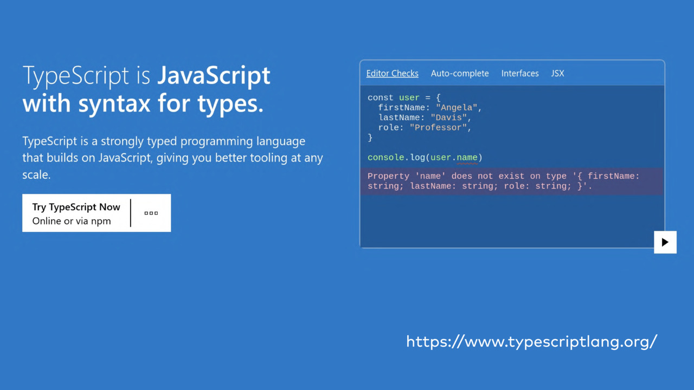Viewport: 694px width, 390px height.
Task: Click the firstName property key
Action: point(401,108)
